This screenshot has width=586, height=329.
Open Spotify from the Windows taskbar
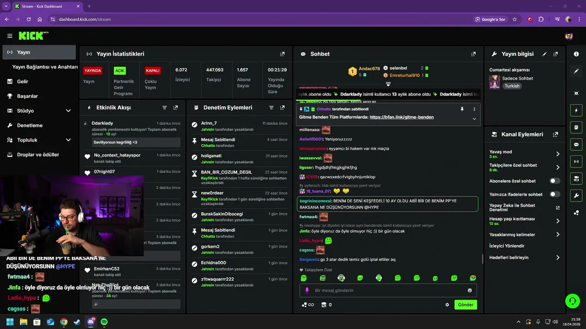coord(104,322)
